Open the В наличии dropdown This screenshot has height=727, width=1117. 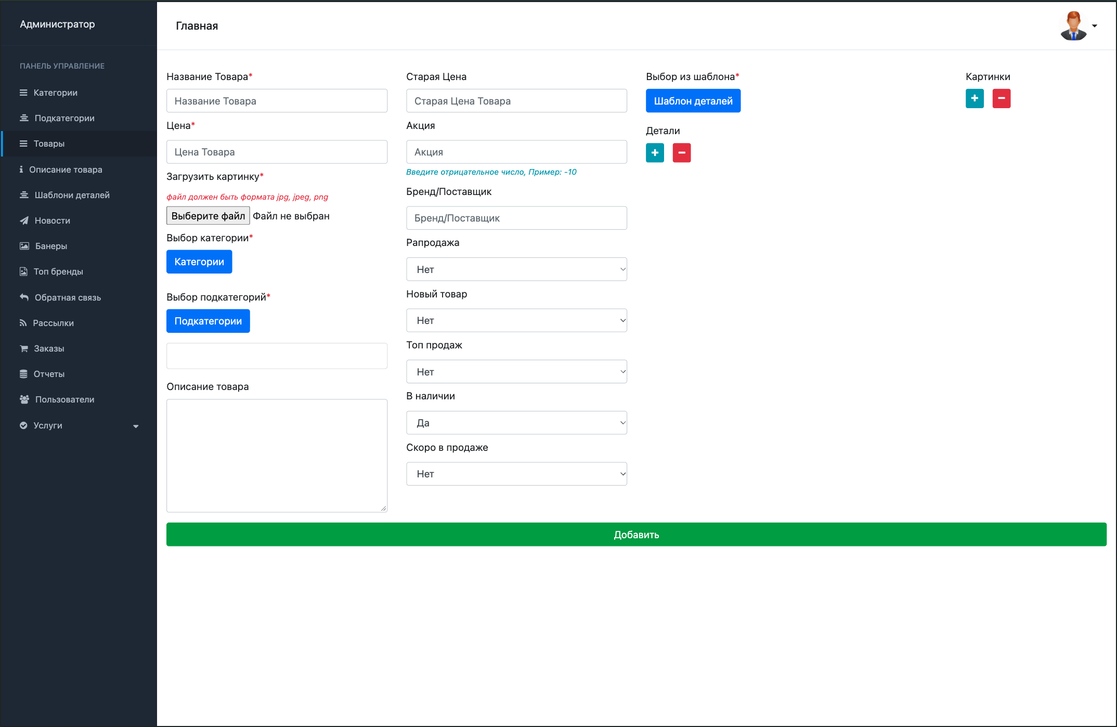[516, 423]
